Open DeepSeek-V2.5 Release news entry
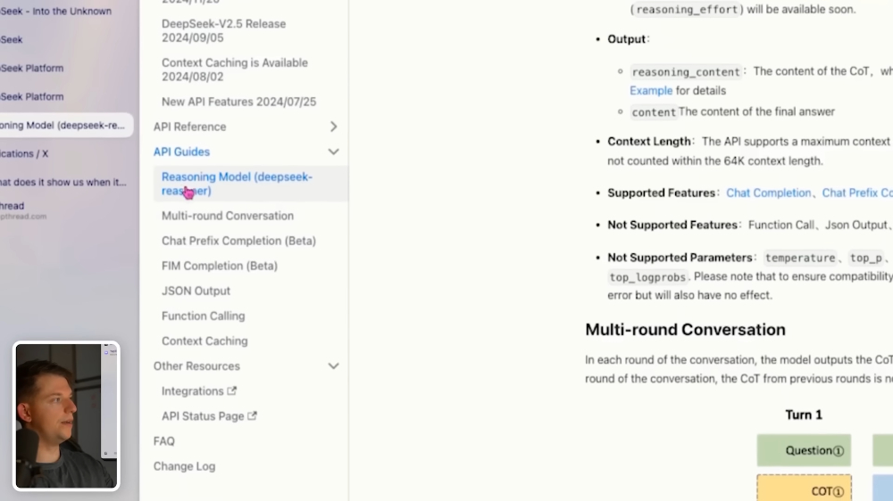Viewport: 893px width, 501px height. 224,30
